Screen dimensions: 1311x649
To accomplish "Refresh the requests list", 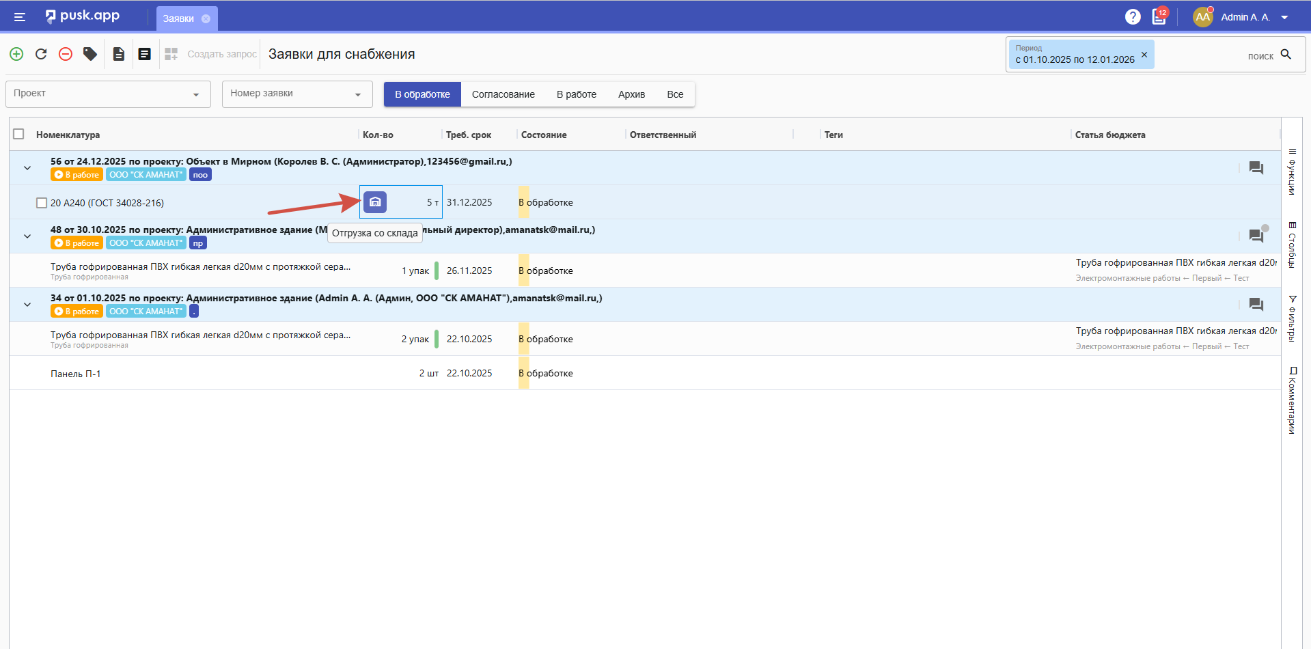I will [41, 54].
